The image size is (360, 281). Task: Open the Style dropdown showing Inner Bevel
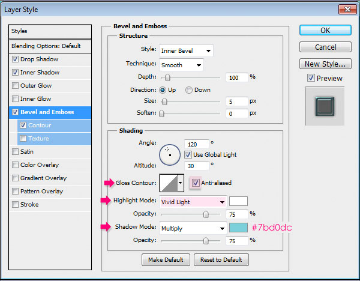coord(186,50)
